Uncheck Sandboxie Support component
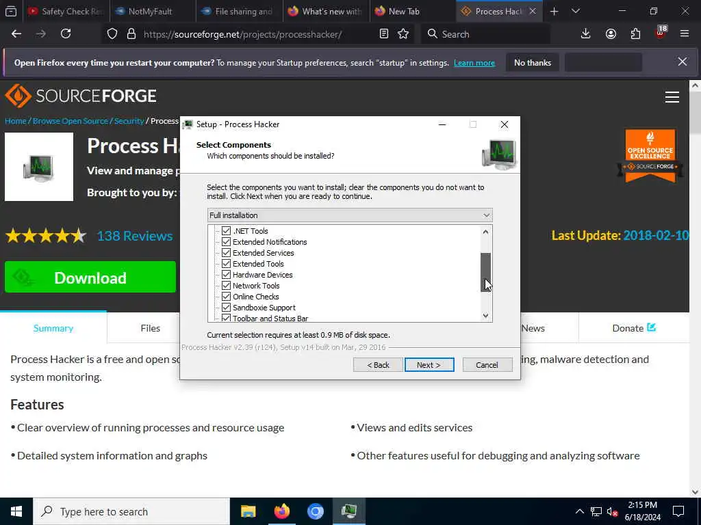The height and width of the screenshot is (525, 701). 226,308
